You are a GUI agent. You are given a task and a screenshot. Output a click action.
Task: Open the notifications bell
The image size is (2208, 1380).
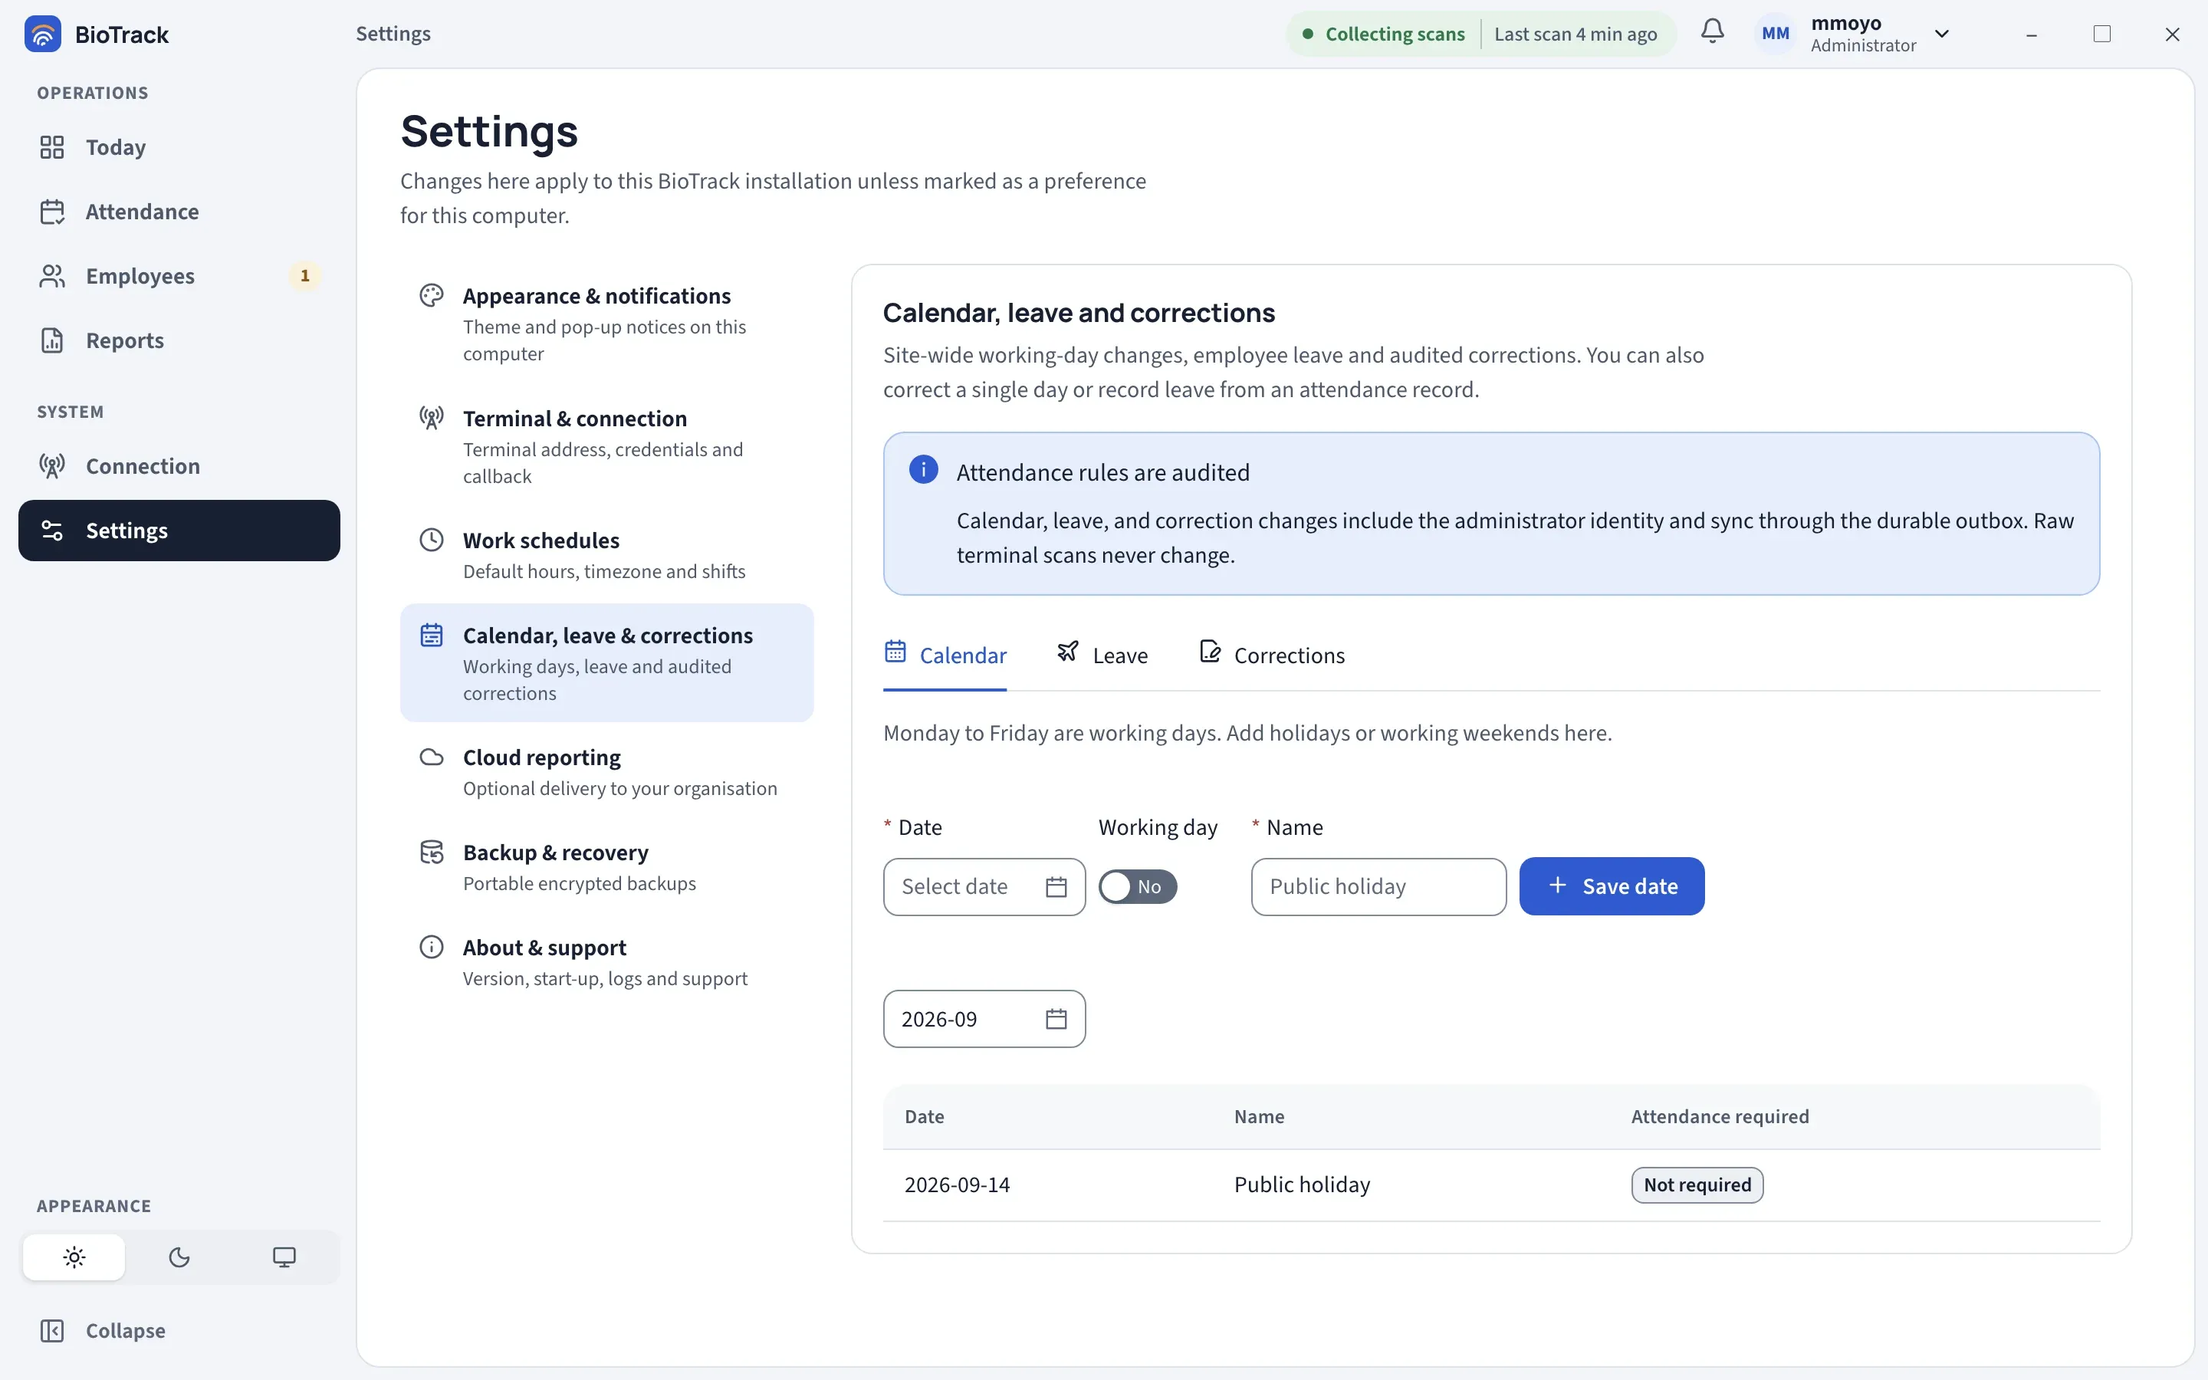pos(1713,32)
